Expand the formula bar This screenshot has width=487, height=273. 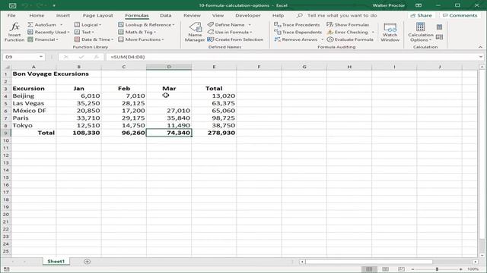(481, 57)
